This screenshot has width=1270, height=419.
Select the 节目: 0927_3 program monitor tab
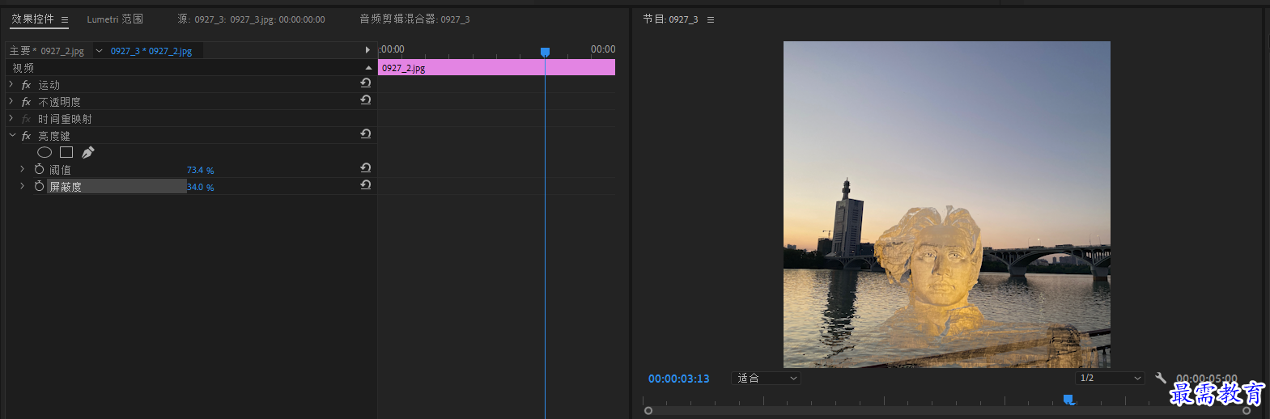click(670, 19)
